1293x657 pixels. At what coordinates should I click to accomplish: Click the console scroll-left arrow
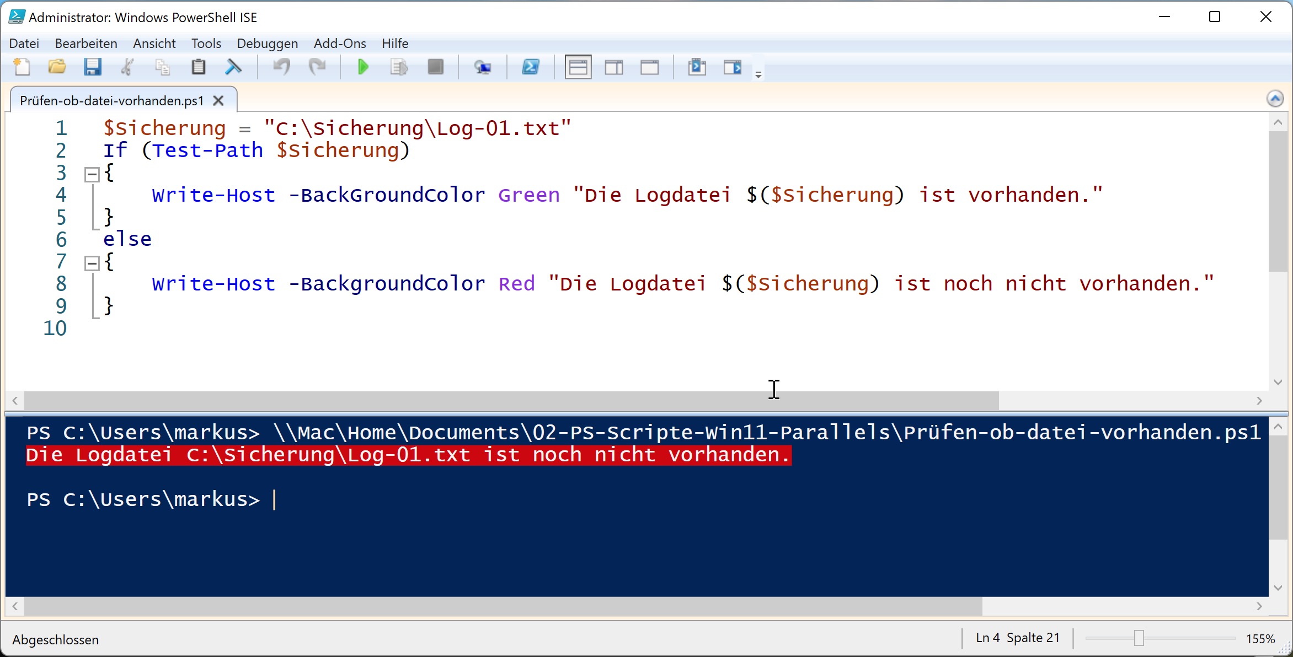[x=15, y=606]
